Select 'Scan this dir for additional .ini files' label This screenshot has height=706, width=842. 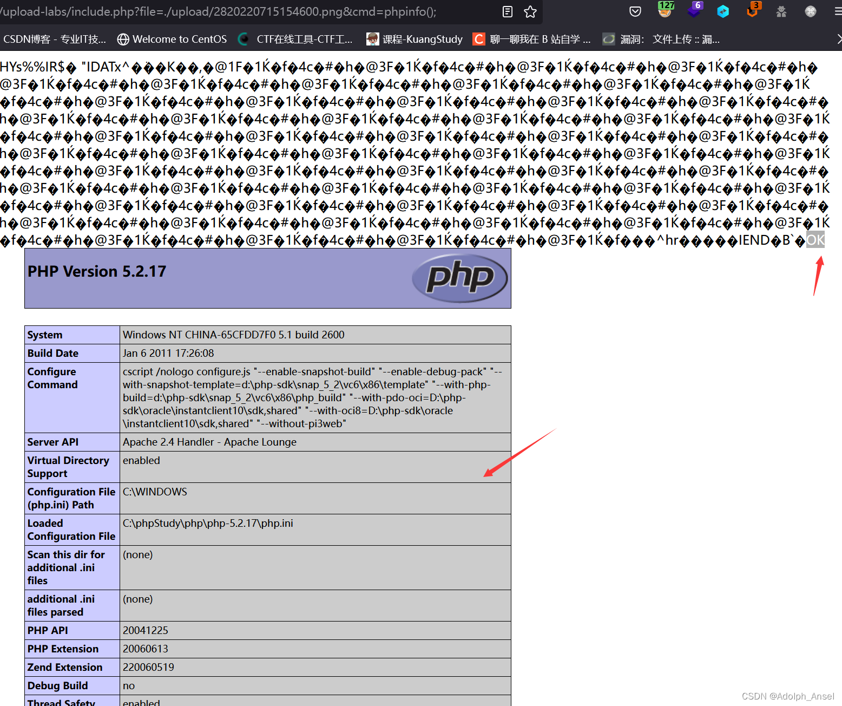click(66, 567)
